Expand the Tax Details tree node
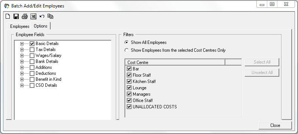298x134 pixels. [x=22, y=50]
